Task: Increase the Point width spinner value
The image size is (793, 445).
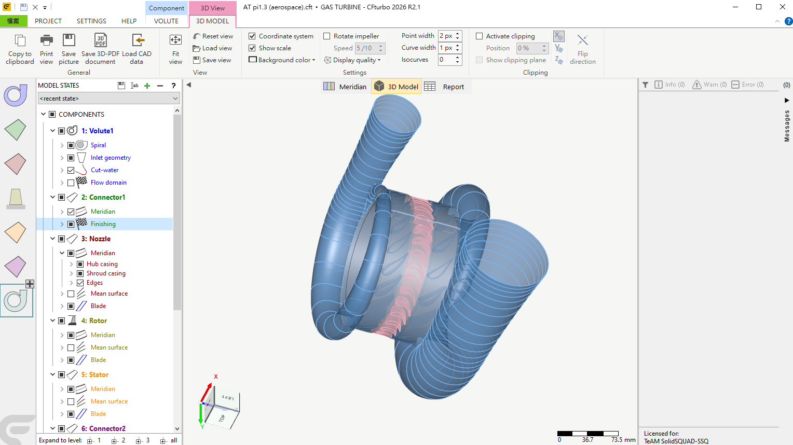Action: click(x=458, y=34)
